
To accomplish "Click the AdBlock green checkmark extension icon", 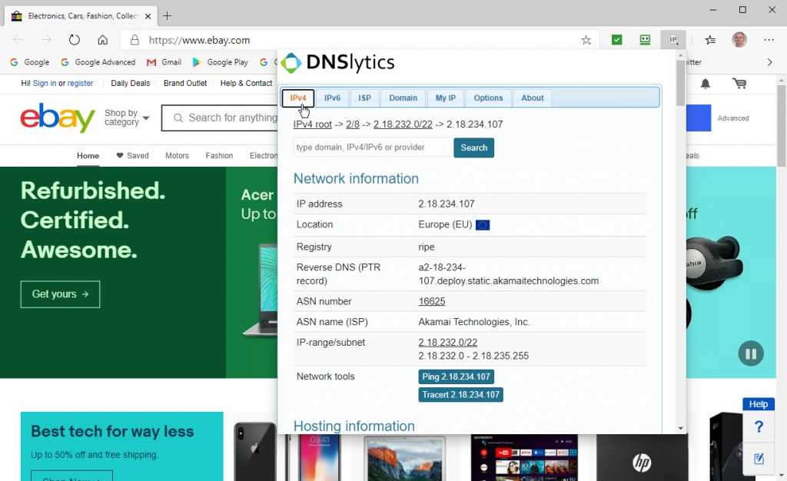I will pos(616,39).
